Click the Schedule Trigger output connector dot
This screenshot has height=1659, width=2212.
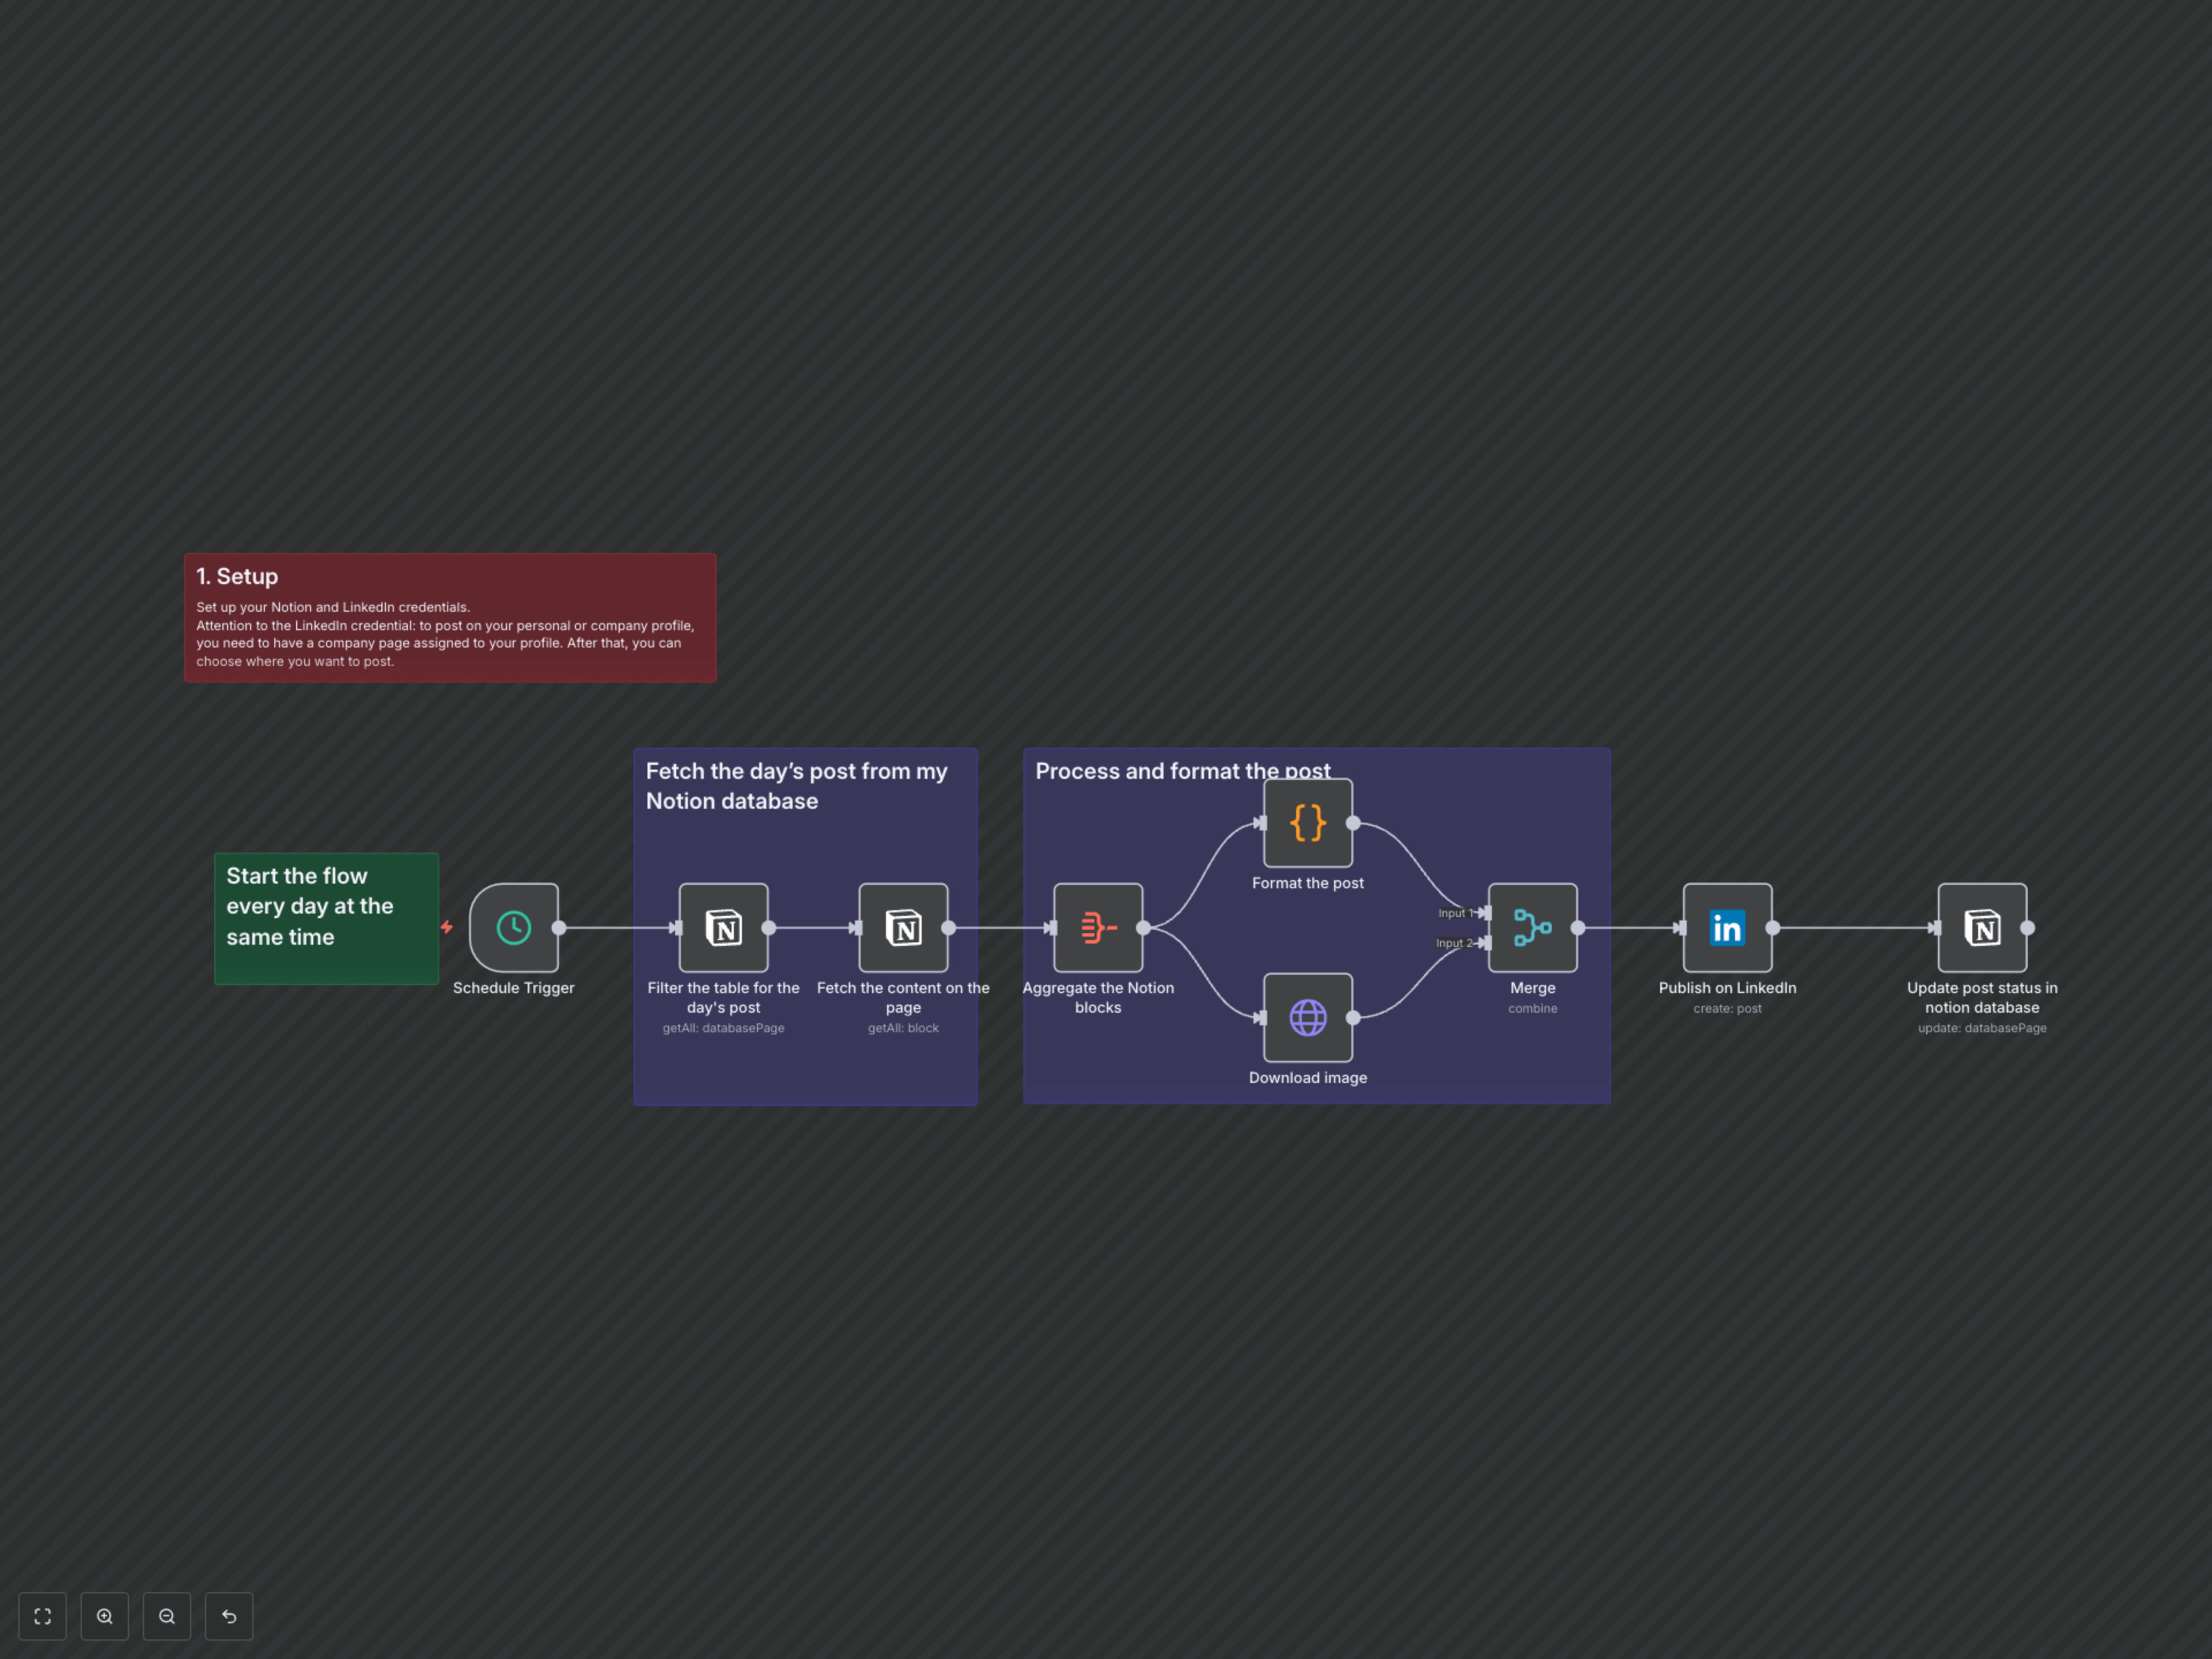559,927
